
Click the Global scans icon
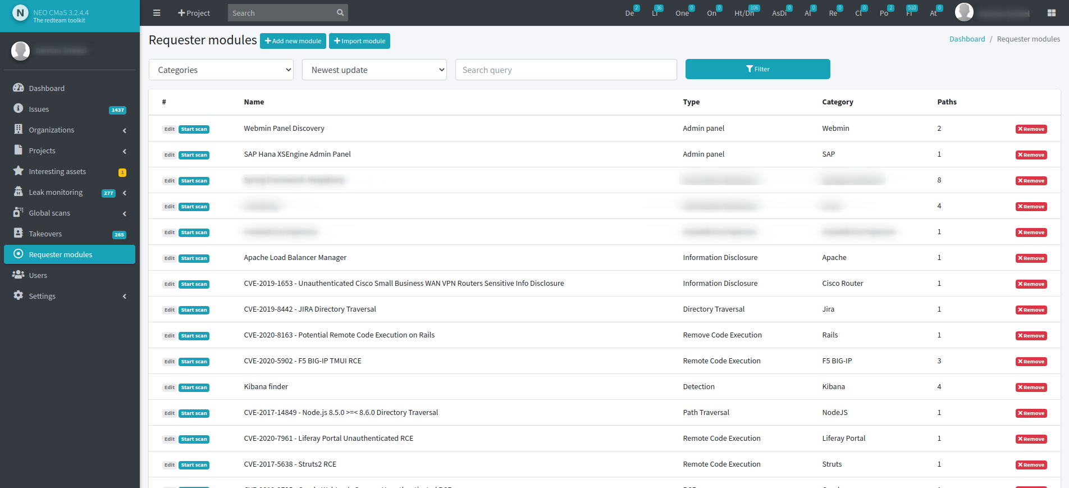pos(19,212)
